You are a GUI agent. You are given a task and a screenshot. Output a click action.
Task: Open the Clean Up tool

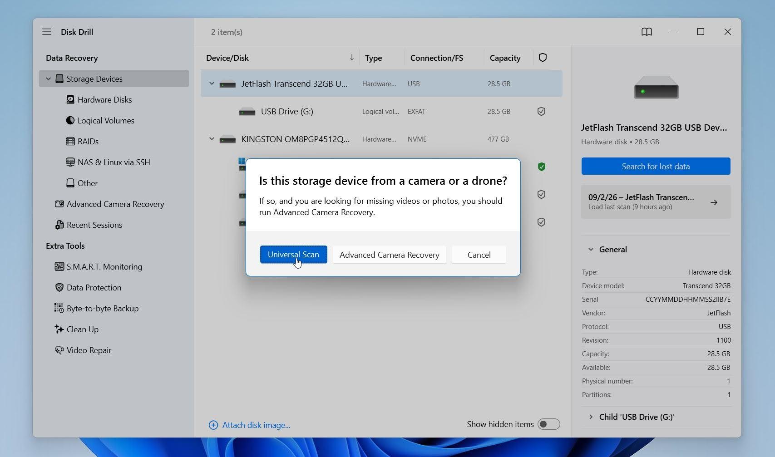click(83, 329)
